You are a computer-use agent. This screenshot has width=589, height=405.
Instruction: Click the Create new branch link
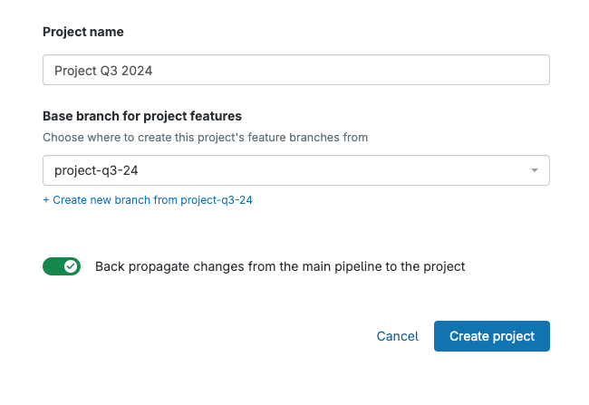click(148, 200)
